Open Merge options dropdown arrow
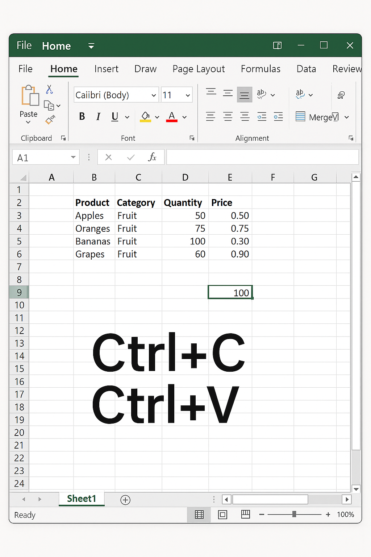Image resolution: width=371 pixels, height=557 pixels. (x=347, y=117)
